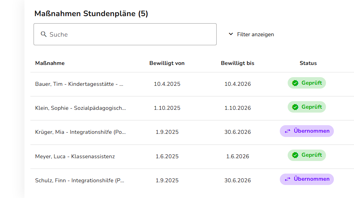Open the Schulz, Finn Integrationshilfe entry

tap(80, 180)
